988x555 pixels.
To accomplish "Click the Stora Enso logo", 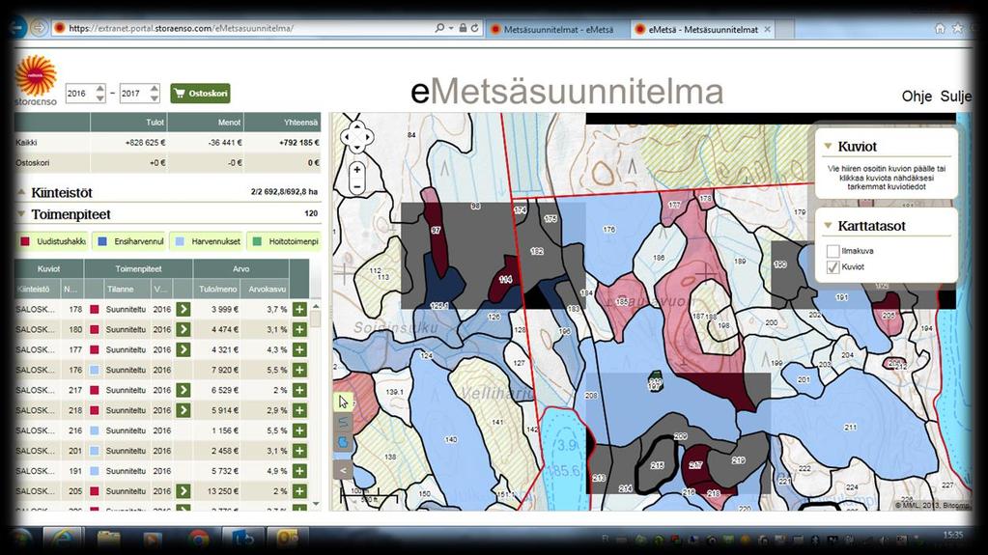I will [x=36, y=80].
